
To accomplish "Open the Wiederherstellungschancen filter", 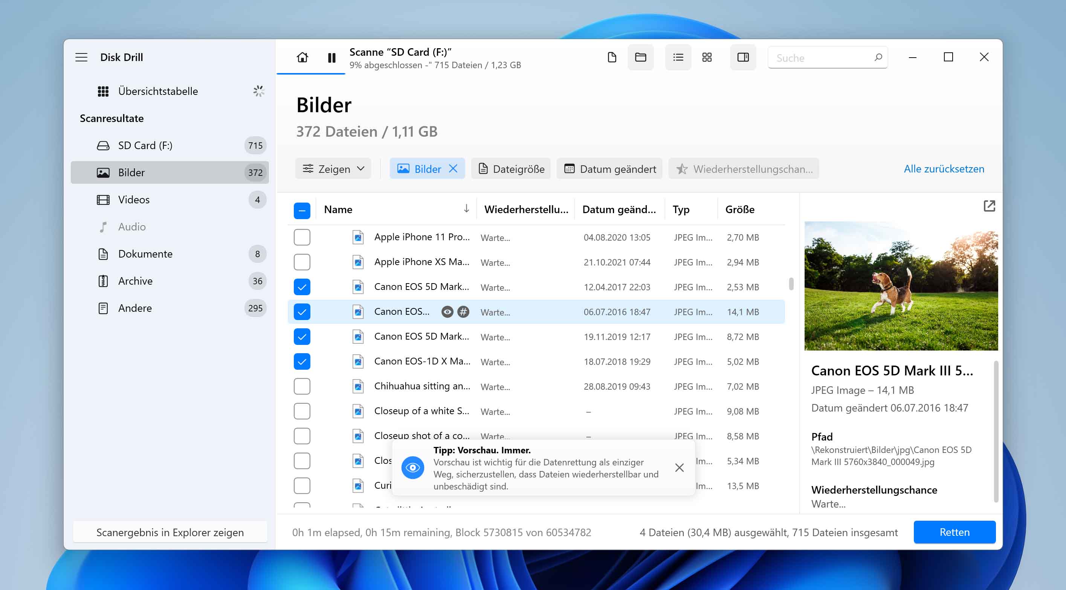I will pos(744,168).
